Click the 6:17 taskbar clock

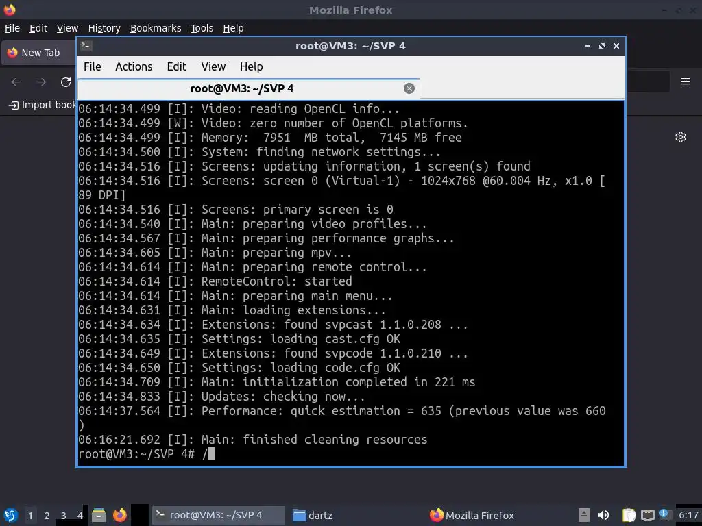click(688, 515)
